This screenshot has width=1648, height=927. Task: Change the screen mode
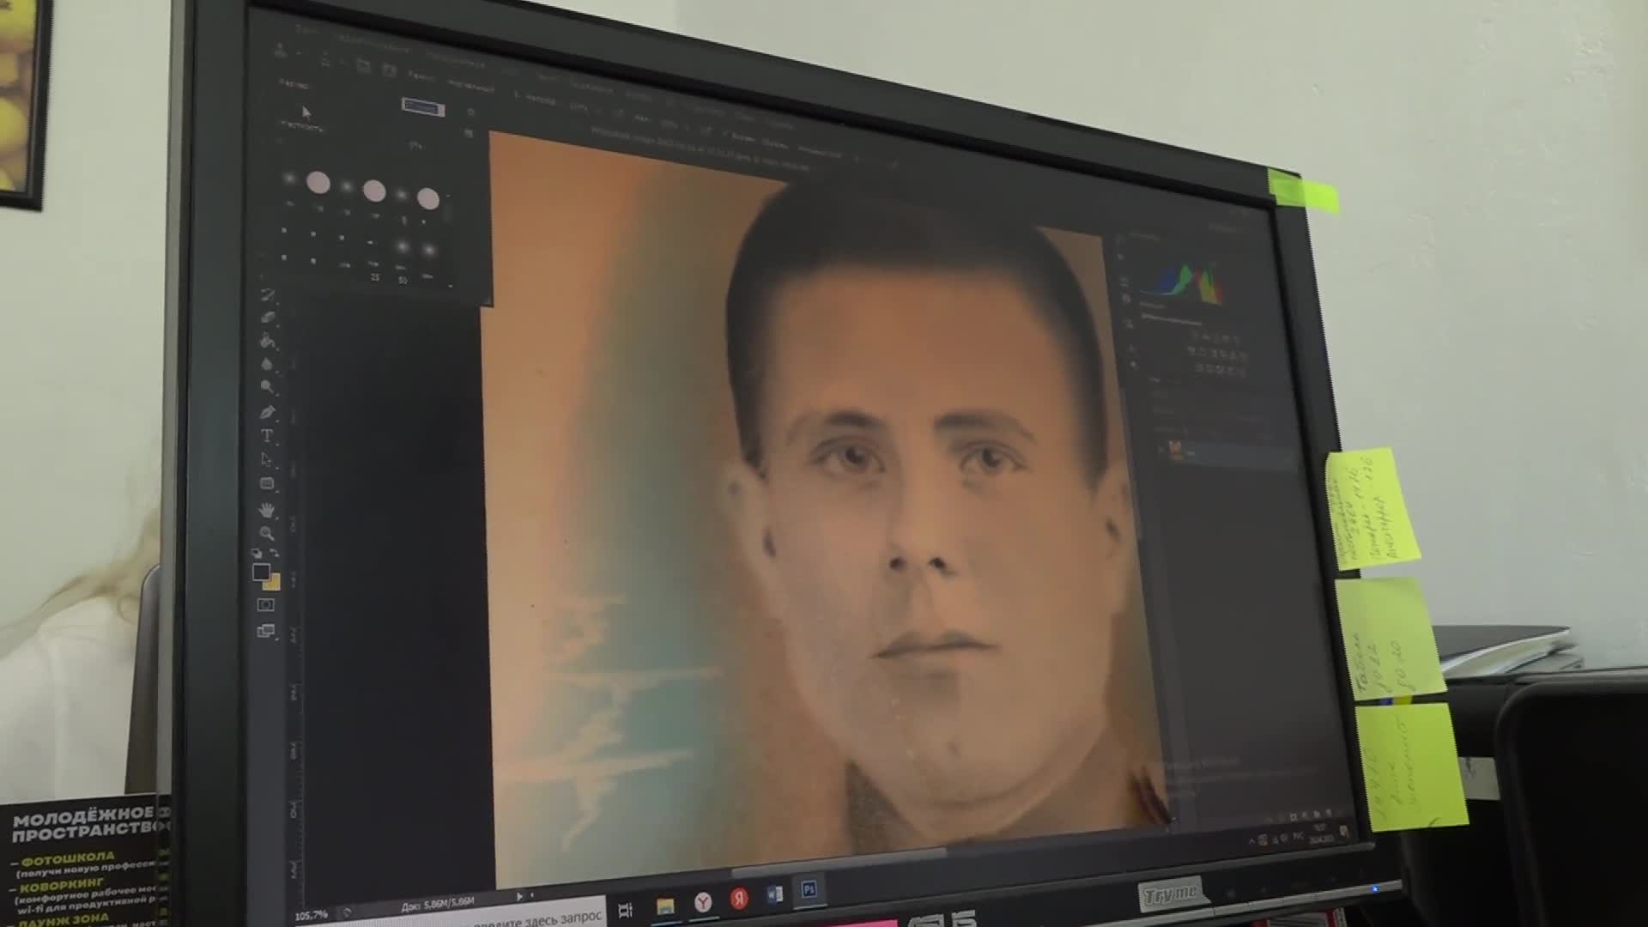[x=266, y=631]
